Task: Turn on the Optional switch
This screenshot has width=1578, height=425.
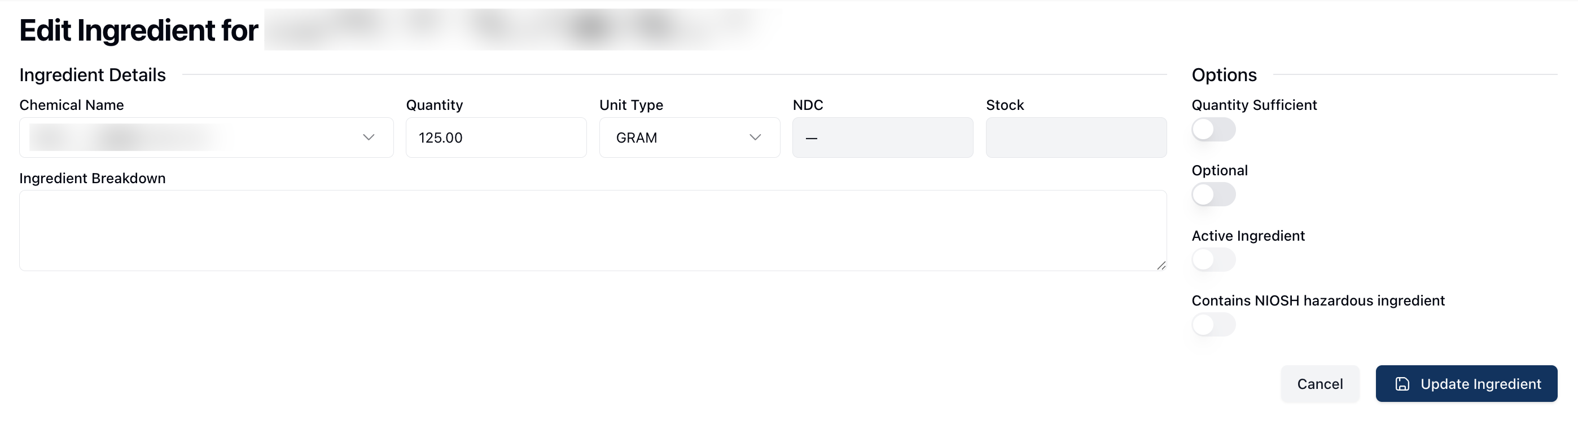Action: [1213, 195]
